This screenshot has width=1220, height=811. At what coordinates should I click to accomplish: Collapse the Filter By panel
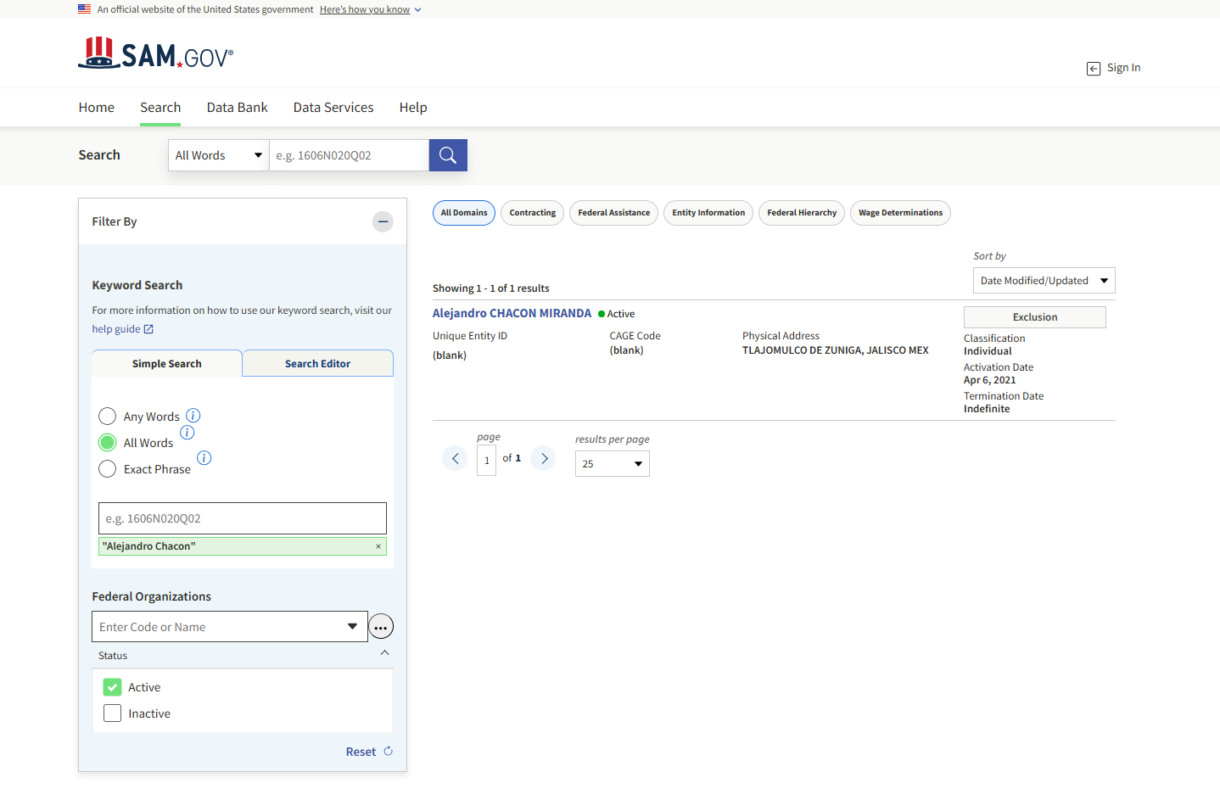coord(383,221)
